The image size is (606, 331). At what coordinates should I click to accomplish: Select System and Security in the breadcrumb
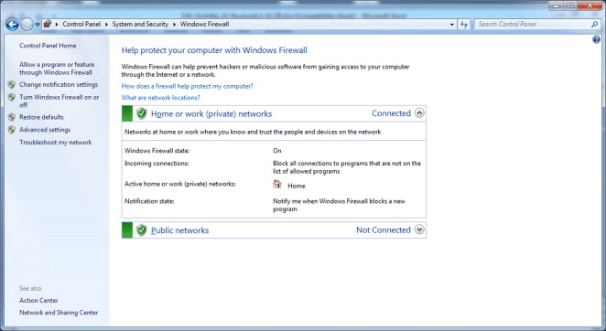[140, 24]
